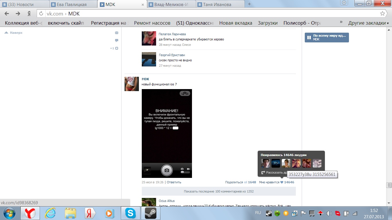392x220 pixels.
Task: Bookmark this page with the star icon
Action: (382, 13)
